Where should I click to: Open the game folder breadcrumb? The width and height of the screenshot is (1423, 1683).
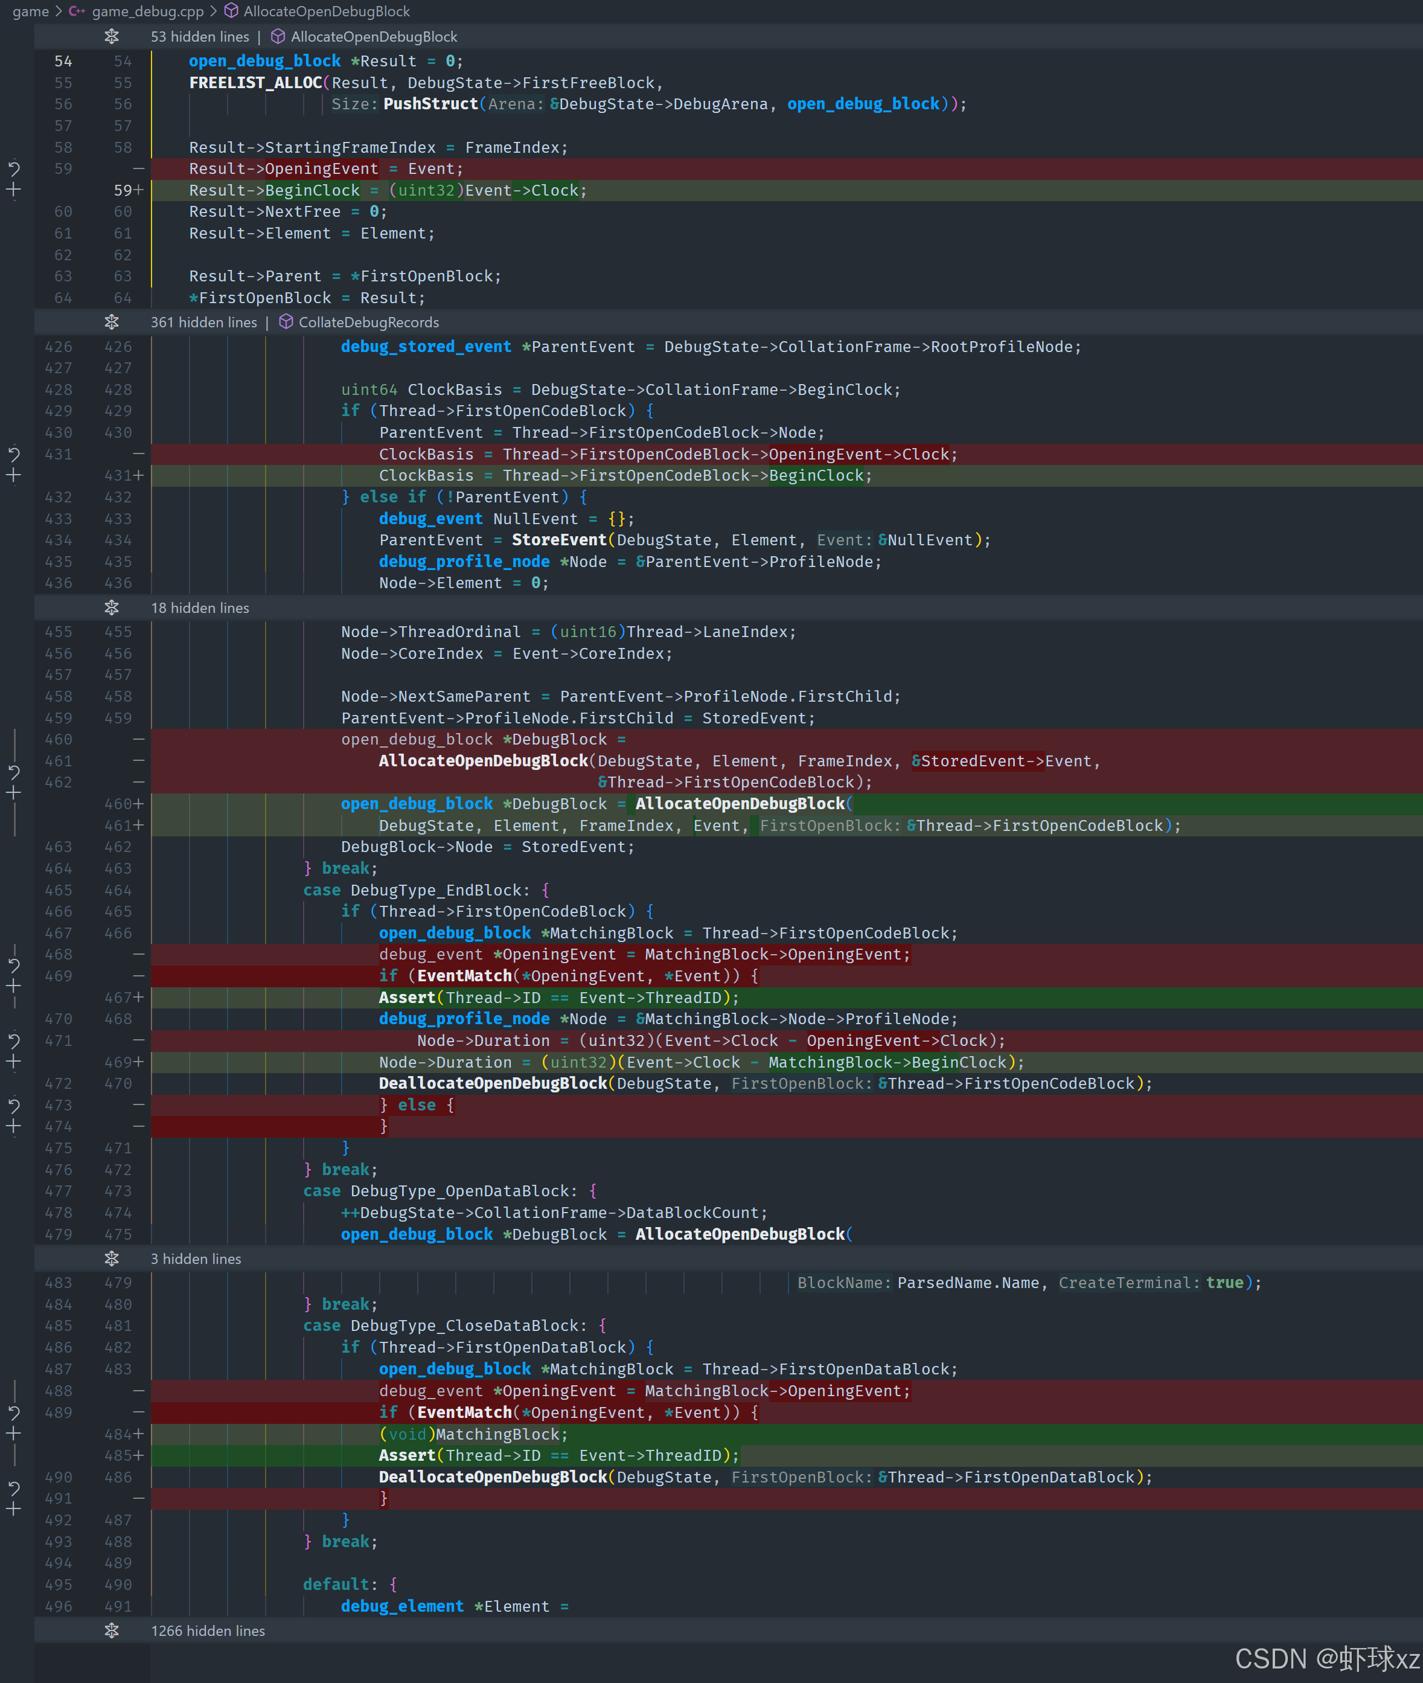tap(30, 11)
